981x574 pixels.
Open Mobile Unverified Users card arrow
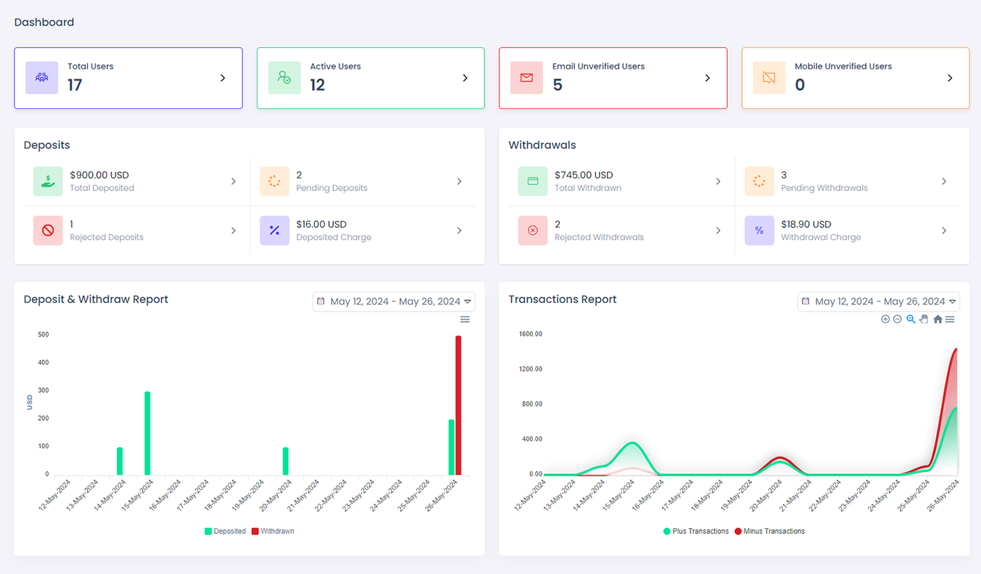point(950,78)
